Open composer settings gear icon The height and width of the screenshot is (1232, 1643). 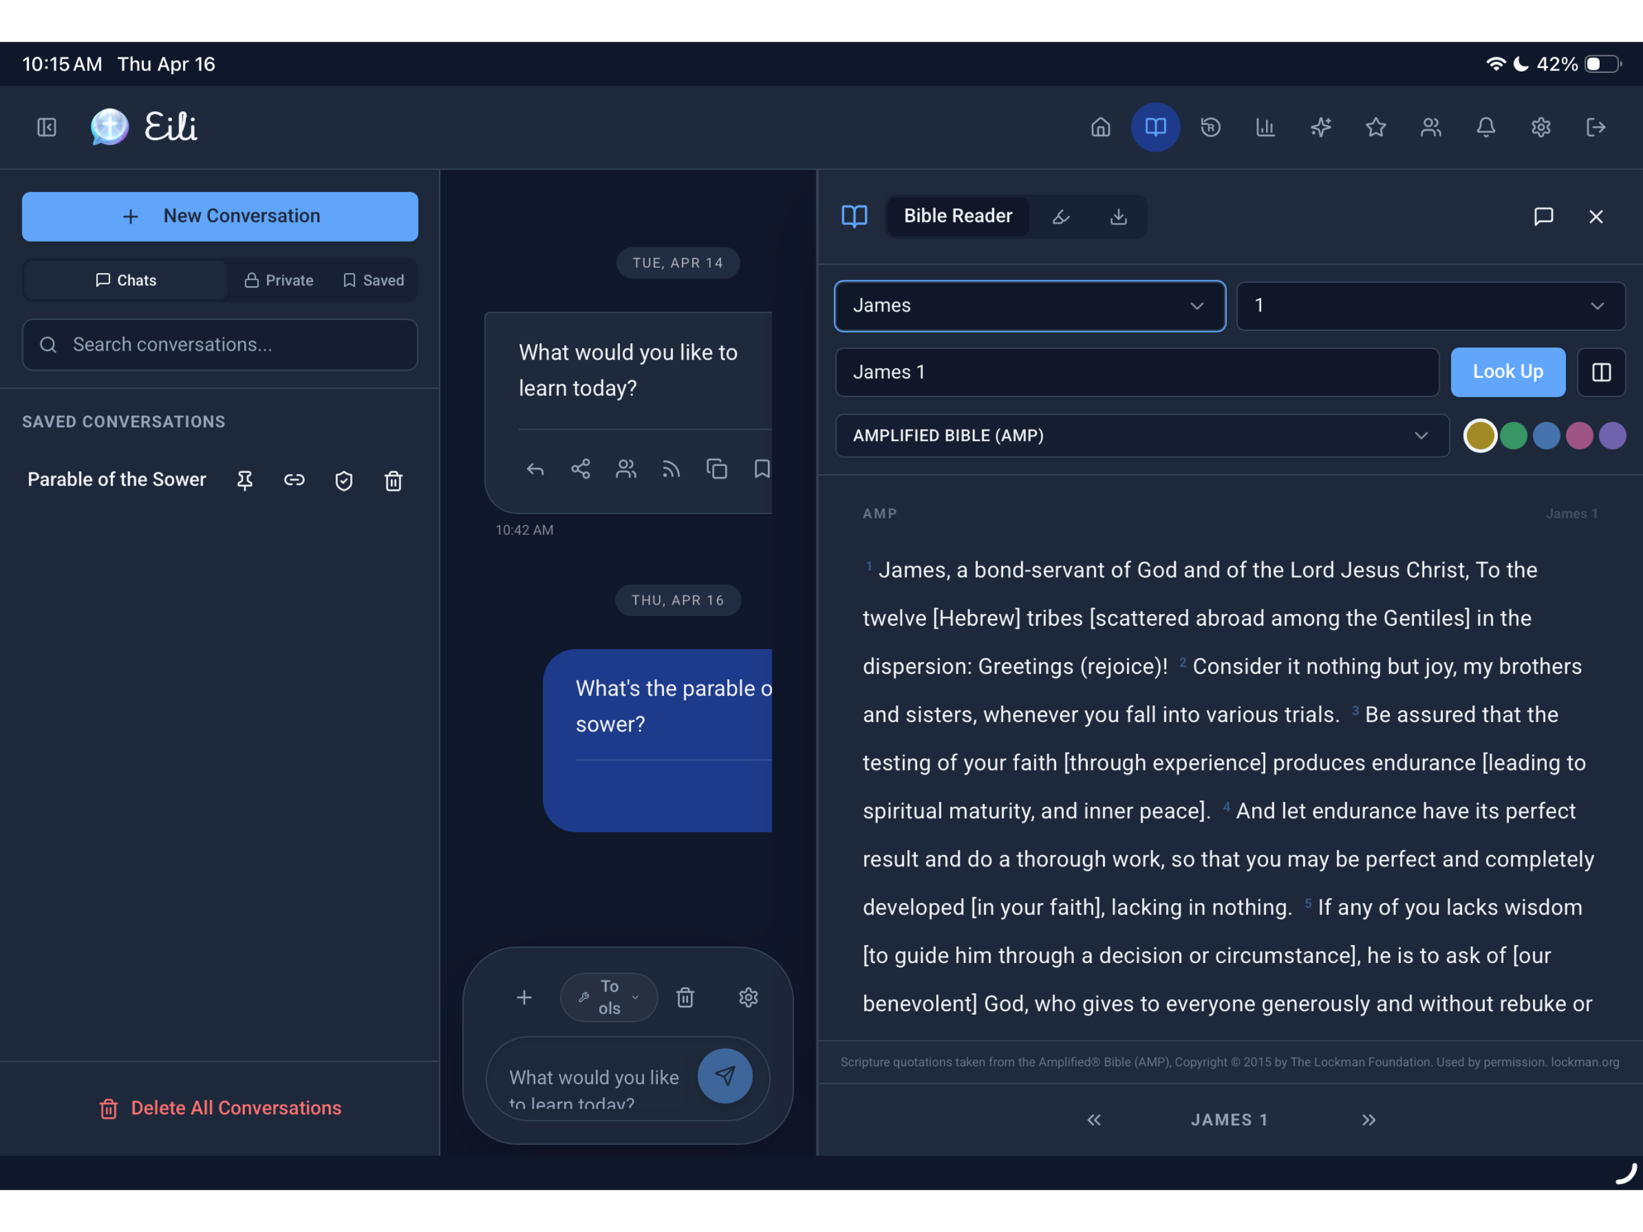pos(748,997)
